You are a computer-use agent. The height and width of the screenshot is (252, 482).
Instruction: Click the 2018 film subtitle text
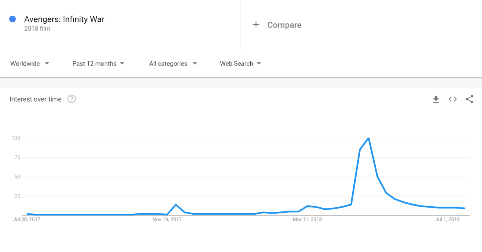coord(37,29)
